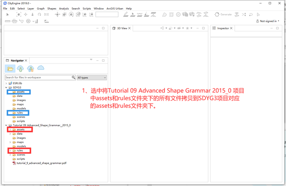Collapse the SDYG3 project
Viewport: 286px width, 186px height.
[6, 88]
